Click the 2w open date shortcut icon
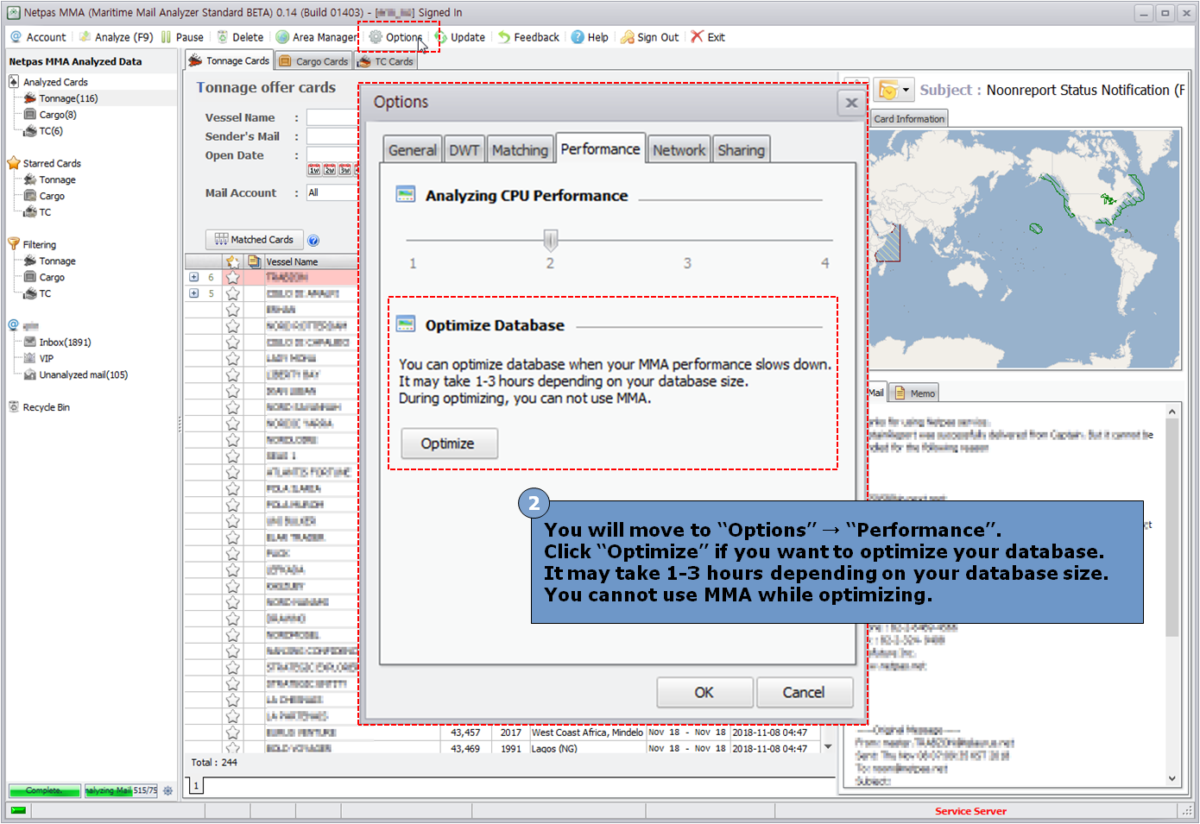Image resolution: width=1200 pixels, height=824 pixels. click(330, 170)
